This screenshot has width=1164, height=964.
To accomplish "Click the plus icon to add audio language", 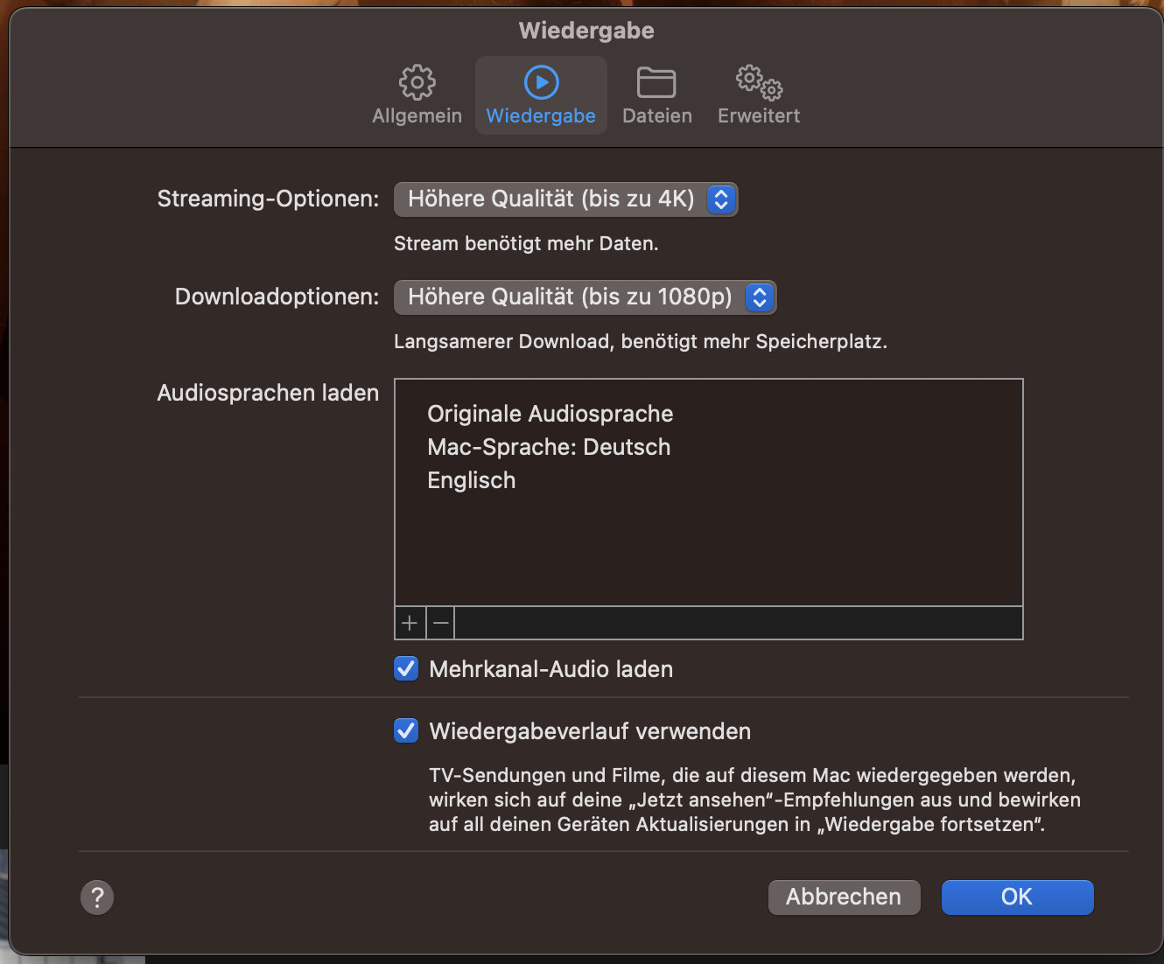I will (410, 623).
